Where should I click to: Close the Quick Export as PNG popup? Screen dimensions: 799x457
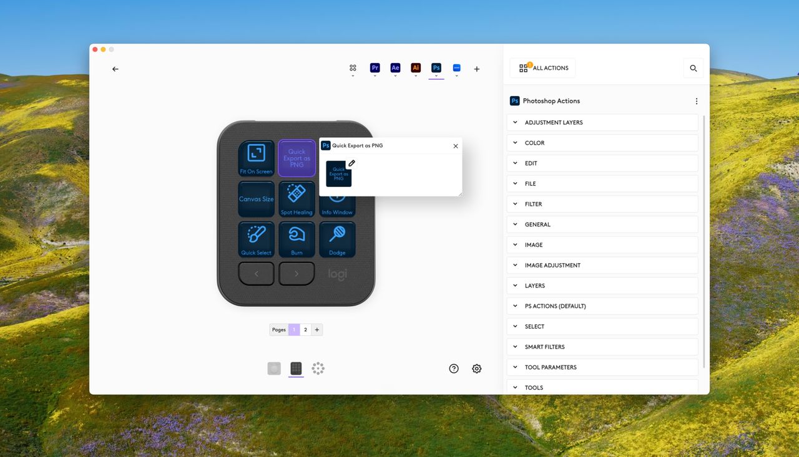[x=456, y=146]
